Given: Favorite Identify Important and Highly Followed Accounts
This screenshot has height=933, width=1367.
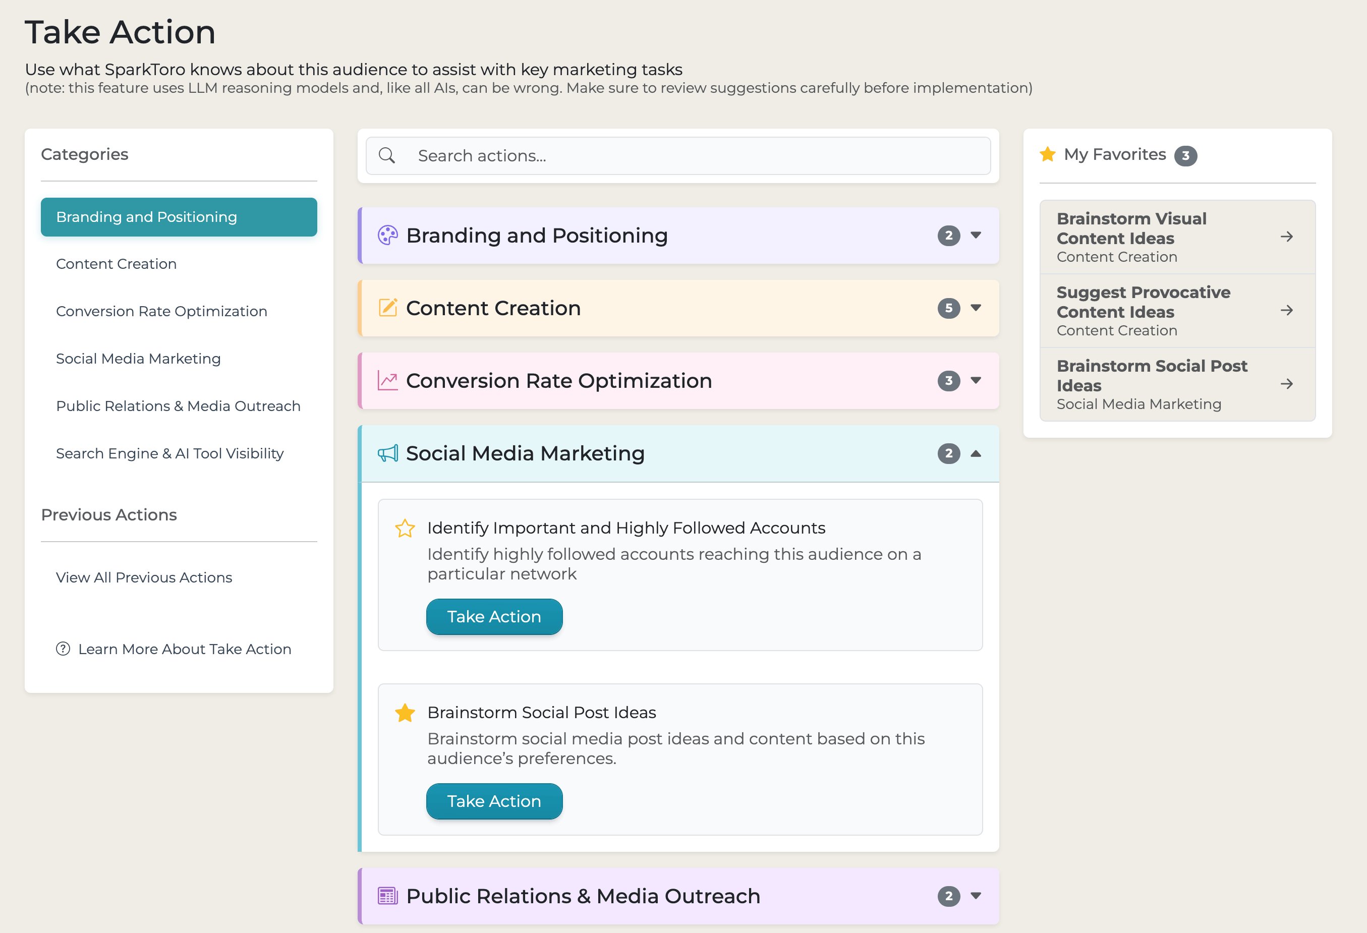Looking at the screenshot, I should (x=405, y=528).
